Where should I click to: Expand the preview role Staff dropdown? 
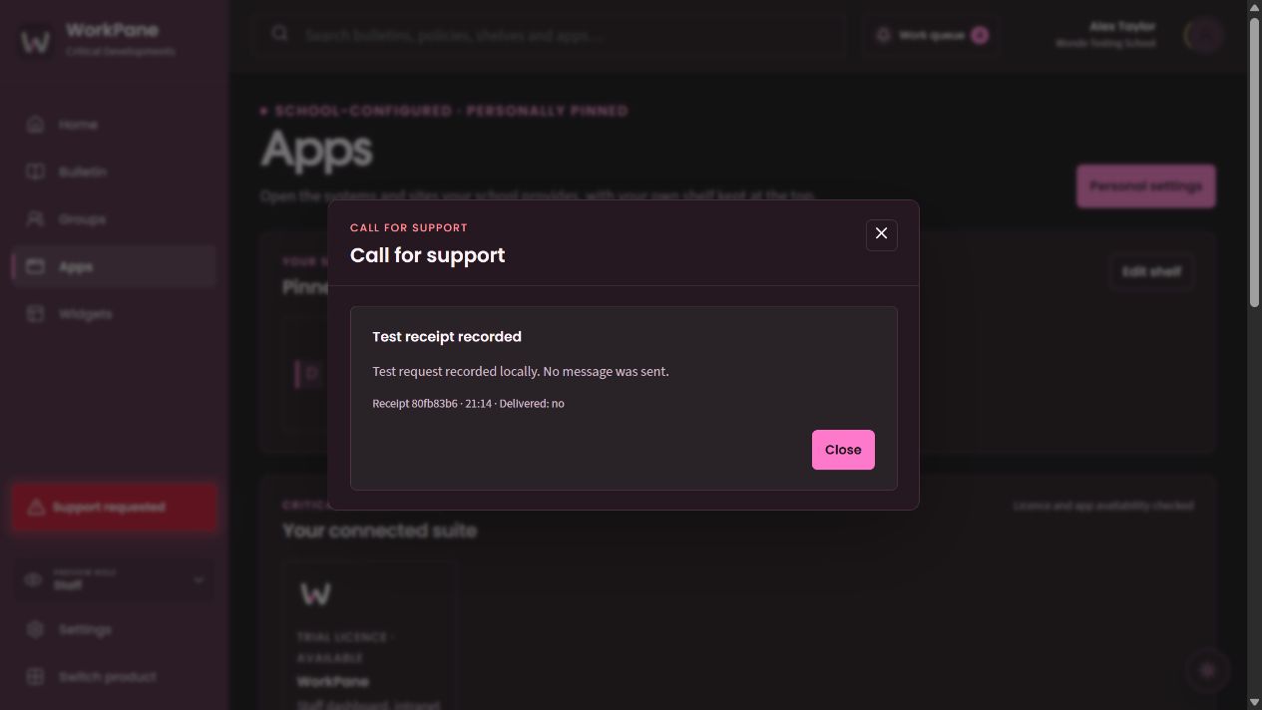pos(114,579)
